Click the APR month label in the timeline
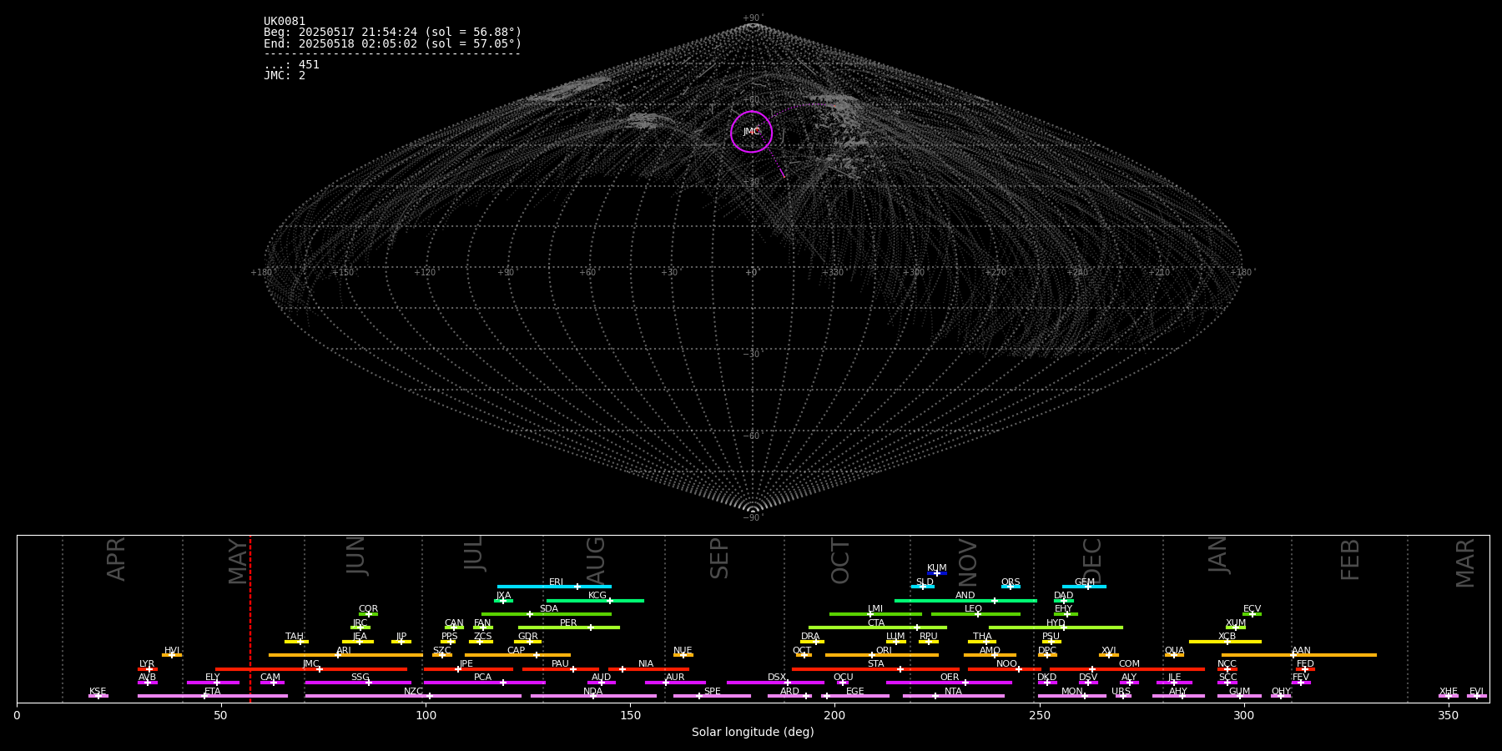Viewport: 1502px width, 751px height. tap(116, 559)
